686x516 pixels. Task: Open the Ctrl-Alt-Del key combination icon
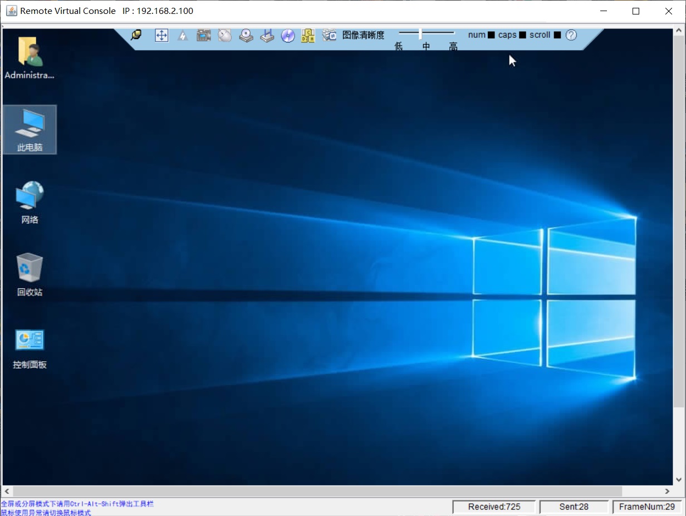coord(308,36)
